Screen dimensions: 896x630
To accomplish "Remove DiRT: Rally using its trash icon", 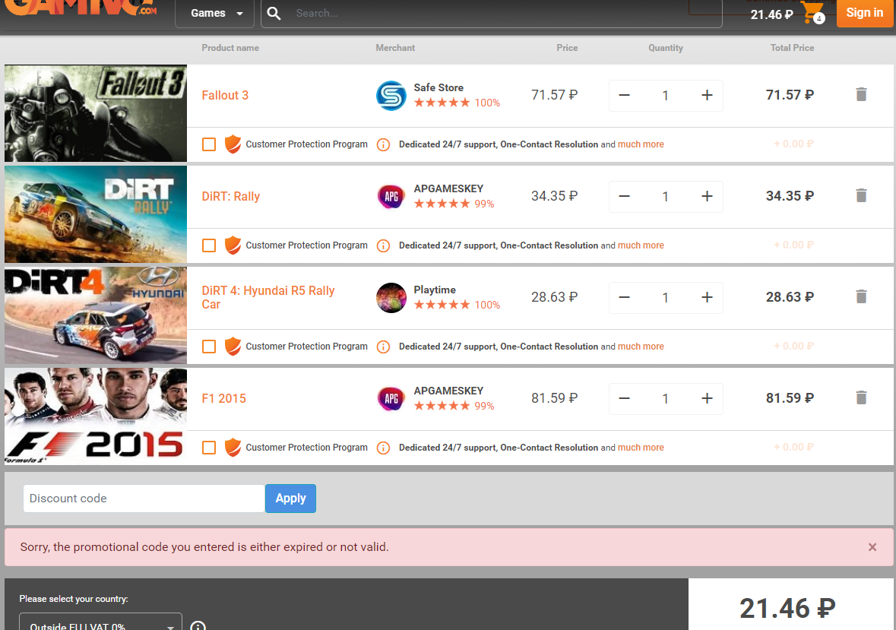I will coord(861,195).
